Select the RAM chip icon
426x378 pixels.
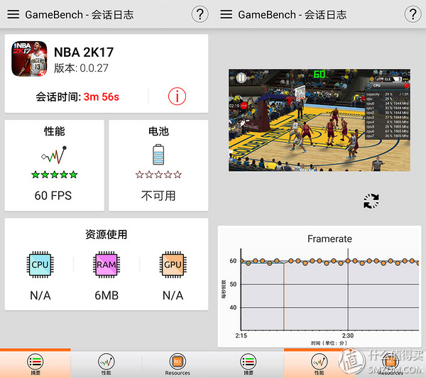pyautogui.click(x=106, y=265)
